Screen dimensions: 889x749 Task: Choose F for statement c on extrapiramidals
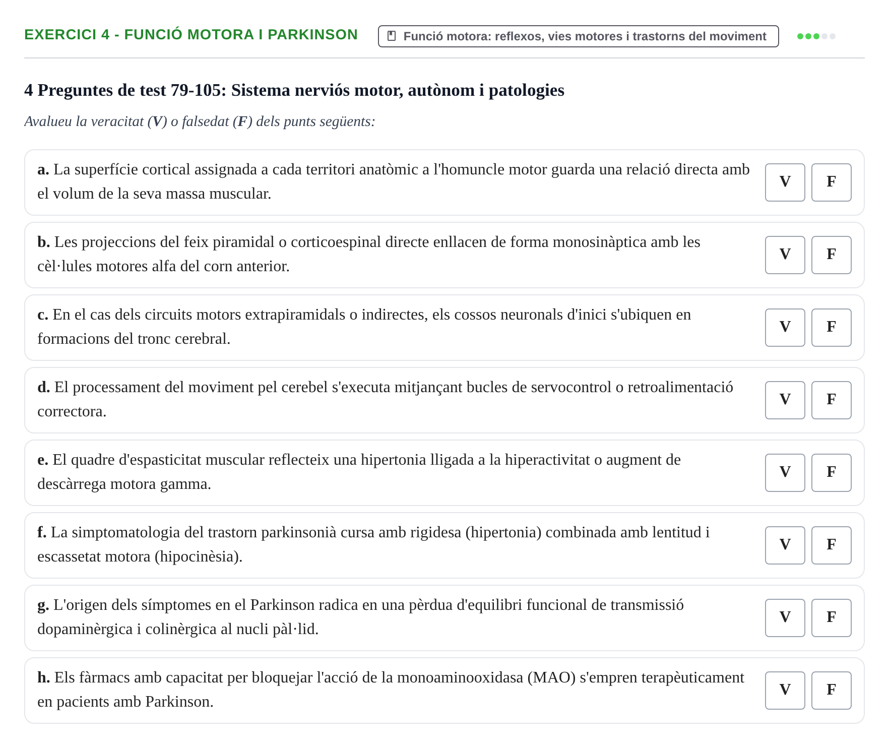pos(831,327)
